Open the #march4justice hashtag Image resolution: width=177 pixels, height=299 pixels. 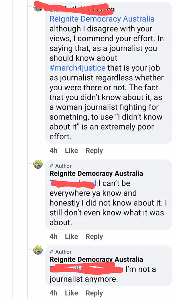77,68
